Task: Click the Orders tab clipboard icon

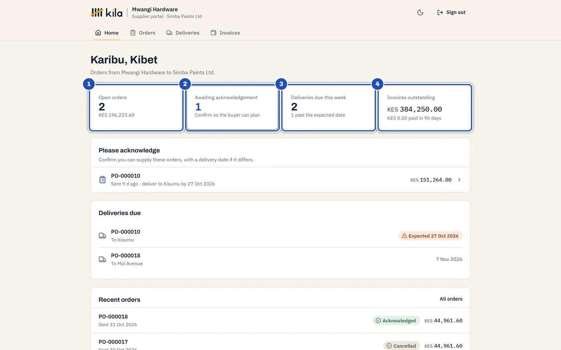Action: coord(133,33)
